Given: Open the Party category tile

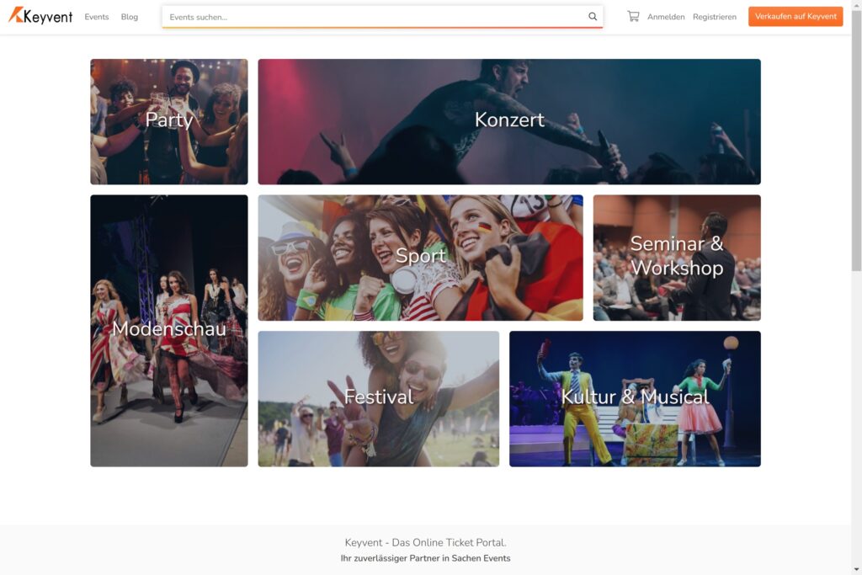Looking at the screenshot, I should pos(168,121).
